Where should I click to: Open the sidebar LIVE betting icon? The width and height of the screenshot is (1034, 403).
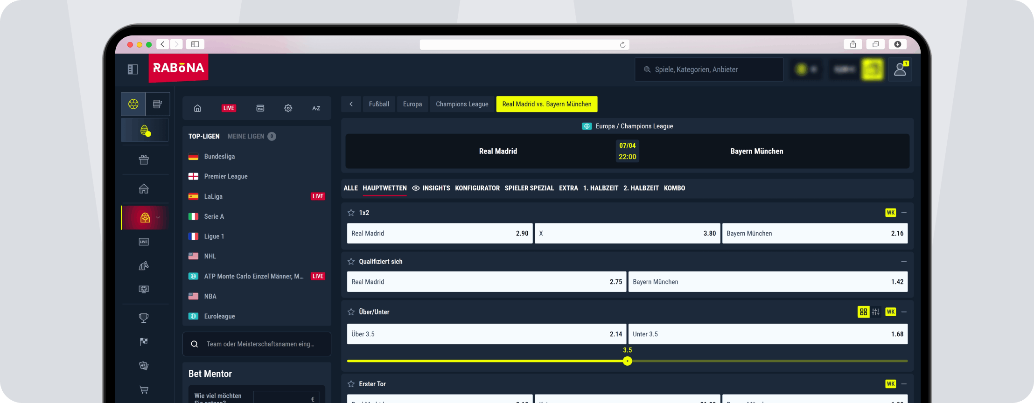pyautogui.click(x=144, y=242)
